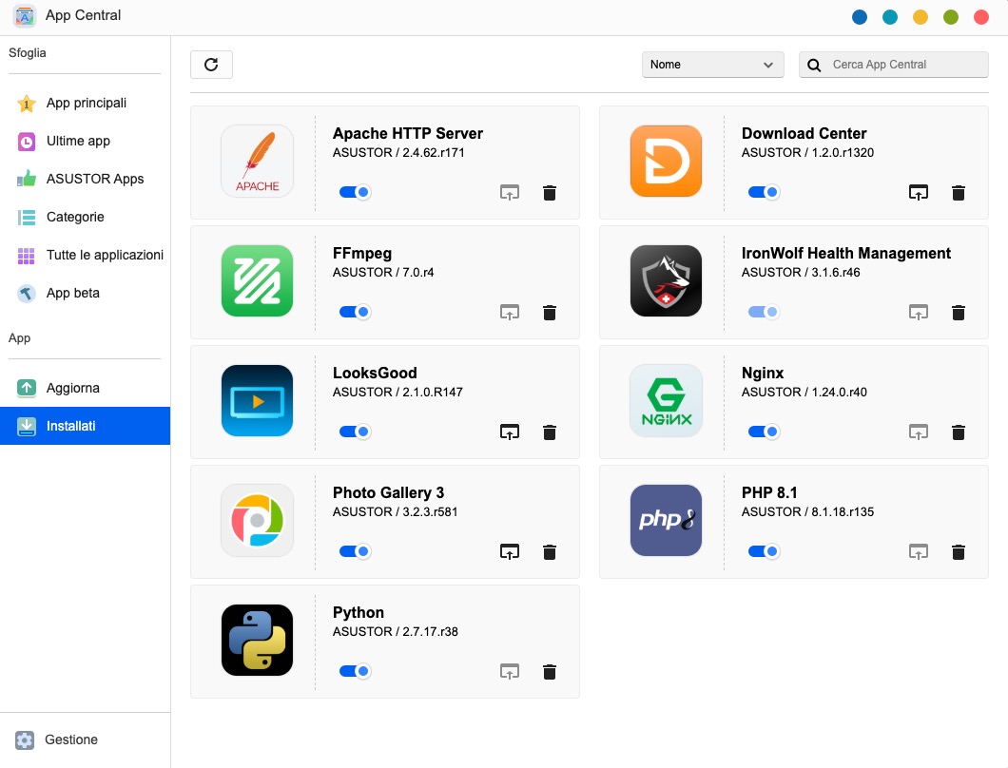Remove Apache HTTP Server with trash icon

[550, 193]
